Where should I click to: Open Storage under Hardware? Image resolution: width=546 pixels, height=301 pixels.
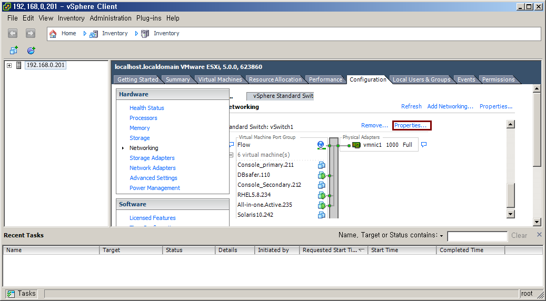pos(140,138)
